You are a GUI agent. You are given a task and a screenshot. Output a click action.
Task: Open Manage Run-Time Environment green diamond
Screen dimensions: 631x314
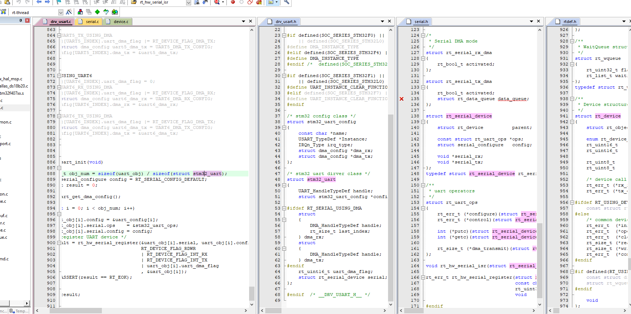click(x=97, y=12)
